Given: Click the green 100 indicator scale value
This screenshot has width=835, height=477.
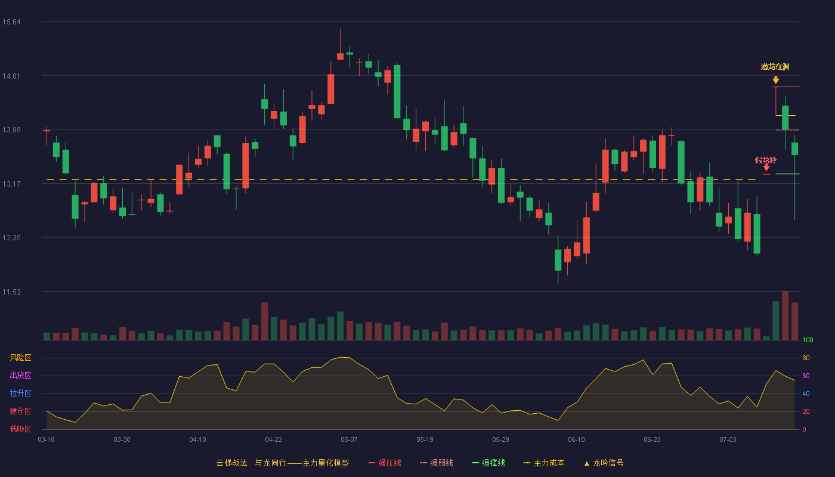Looking at the screenshot, I should click(x=808, y=340).
